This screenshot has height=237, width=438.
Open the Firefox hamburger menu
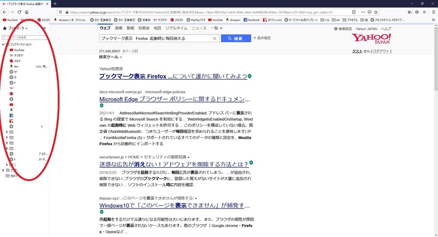click(433, 12)
